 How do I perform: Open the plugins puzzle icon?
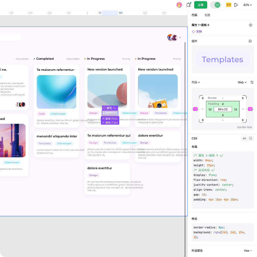pos(188,5)
